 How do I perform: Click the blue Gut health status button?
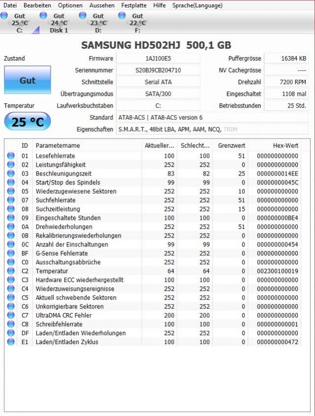pyautogui.click(x=28, y=80)
